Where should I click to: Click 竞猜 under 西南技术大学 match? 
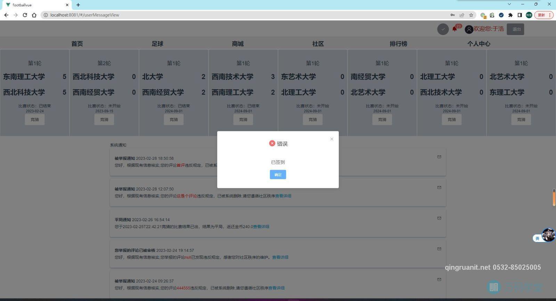click(x=243, y=119)
